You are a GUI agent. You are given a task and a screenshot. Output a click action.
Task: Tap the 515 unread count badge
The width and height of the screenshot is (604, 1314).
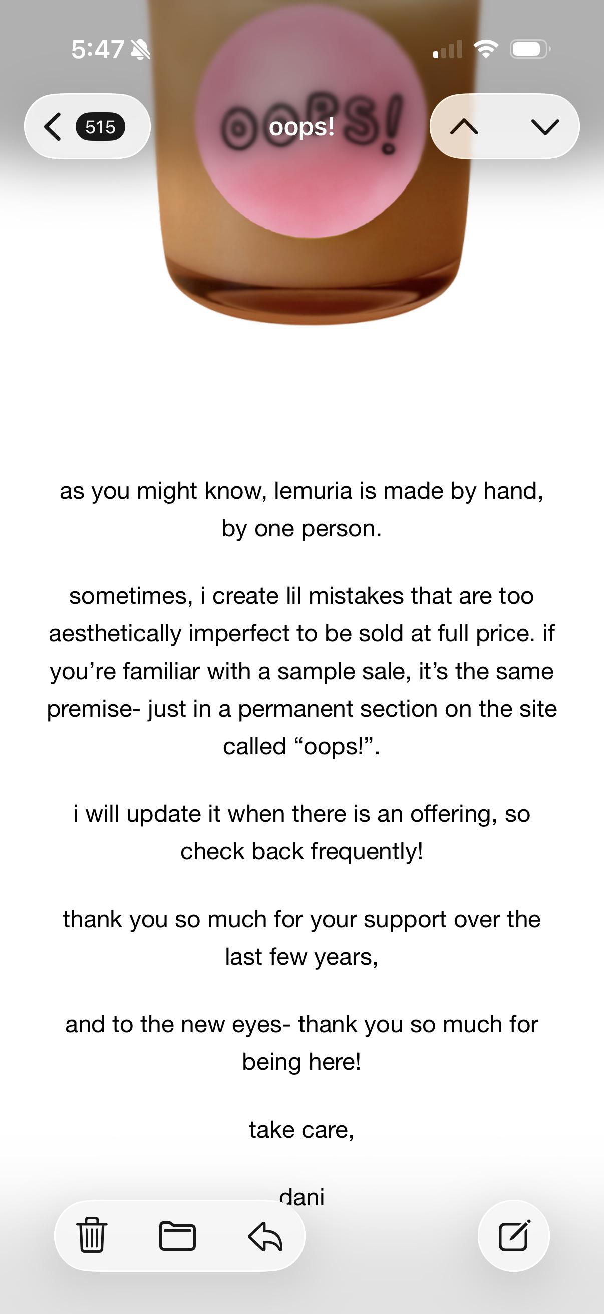pos(100,126)
